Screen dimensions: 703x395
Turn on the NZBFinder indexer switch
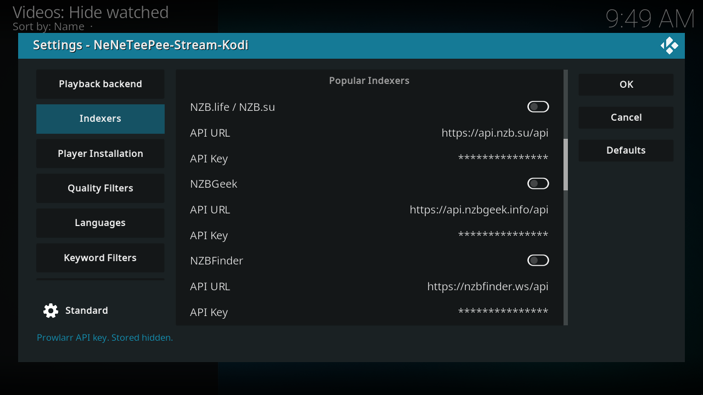point(538,261)
